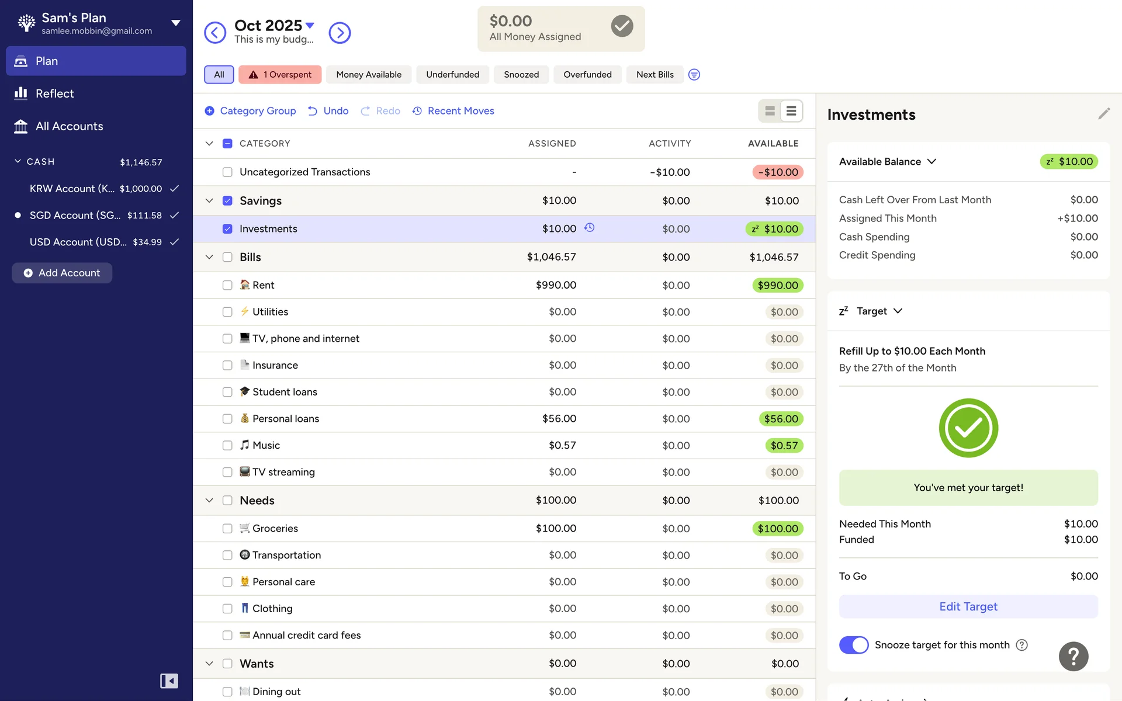Open Reflect in the sidebar
1122x701 pixels.
tap(54, 93)
